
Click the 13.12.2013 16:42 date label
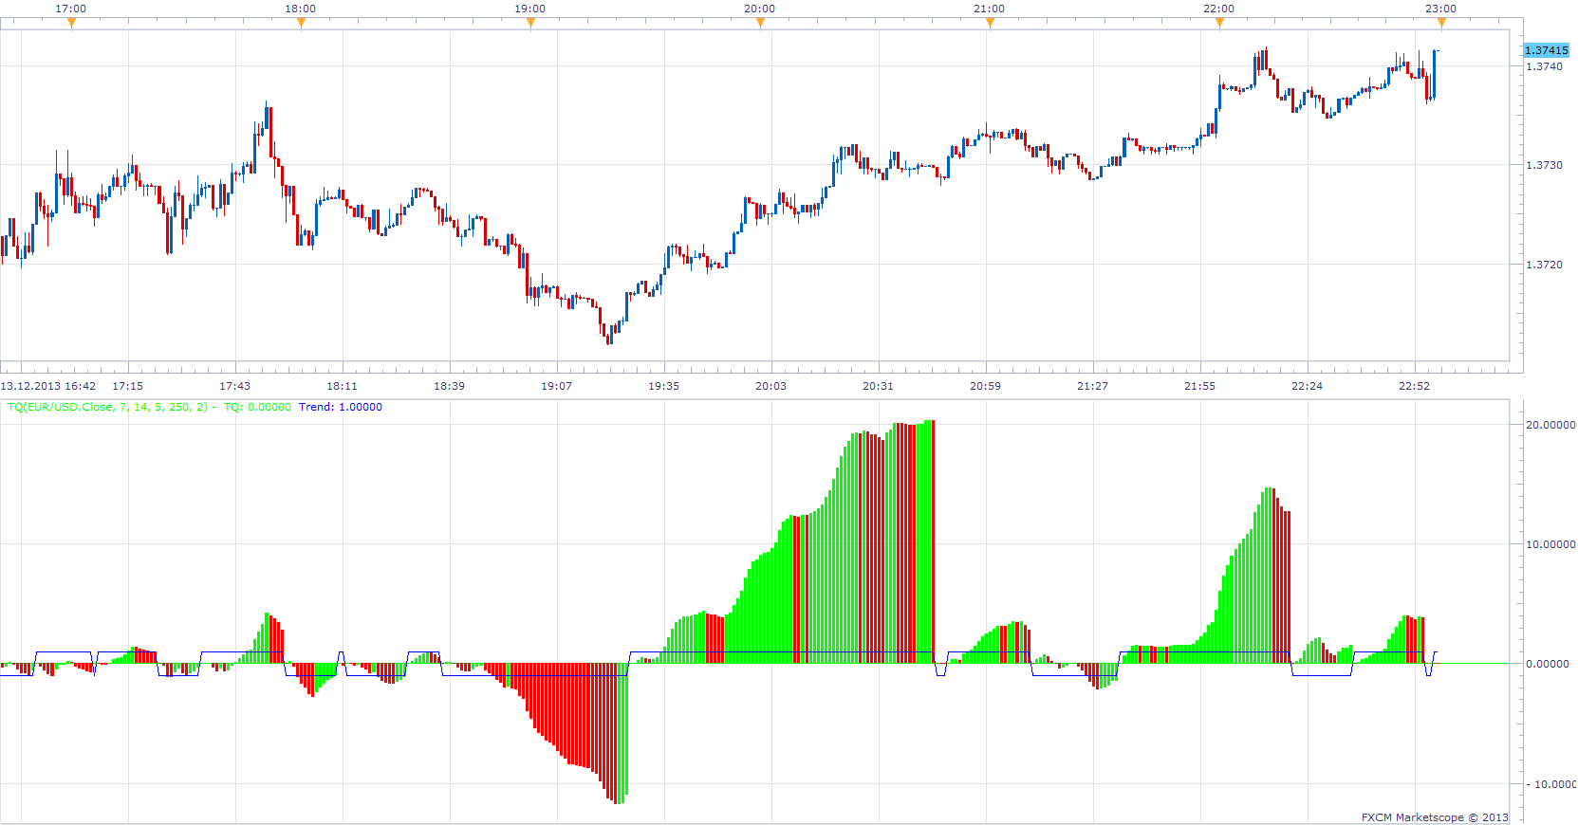tap(48, 386)
